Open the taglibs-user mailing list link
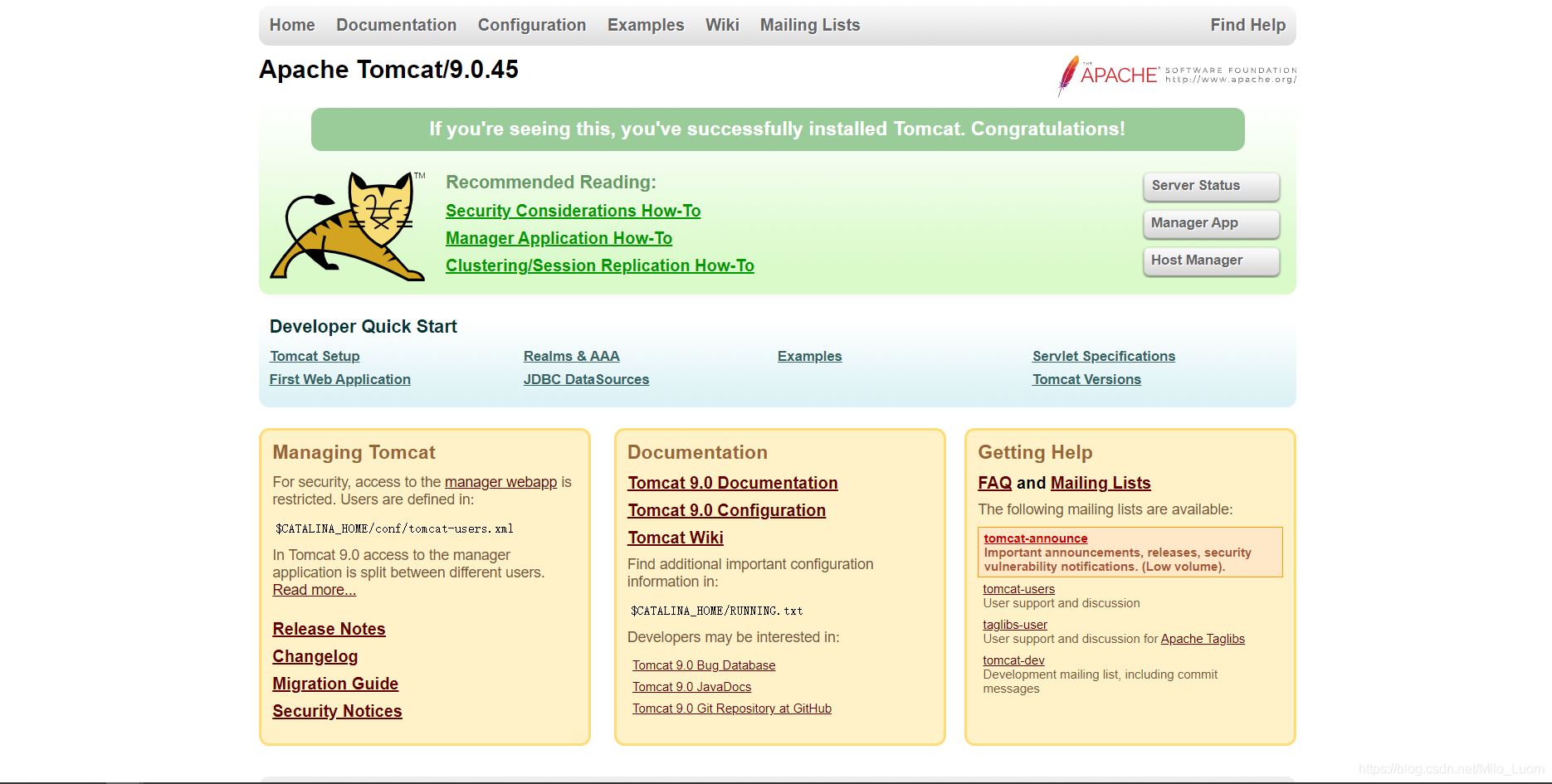This screenshot has width=1552, height=784. point(1015,625)
